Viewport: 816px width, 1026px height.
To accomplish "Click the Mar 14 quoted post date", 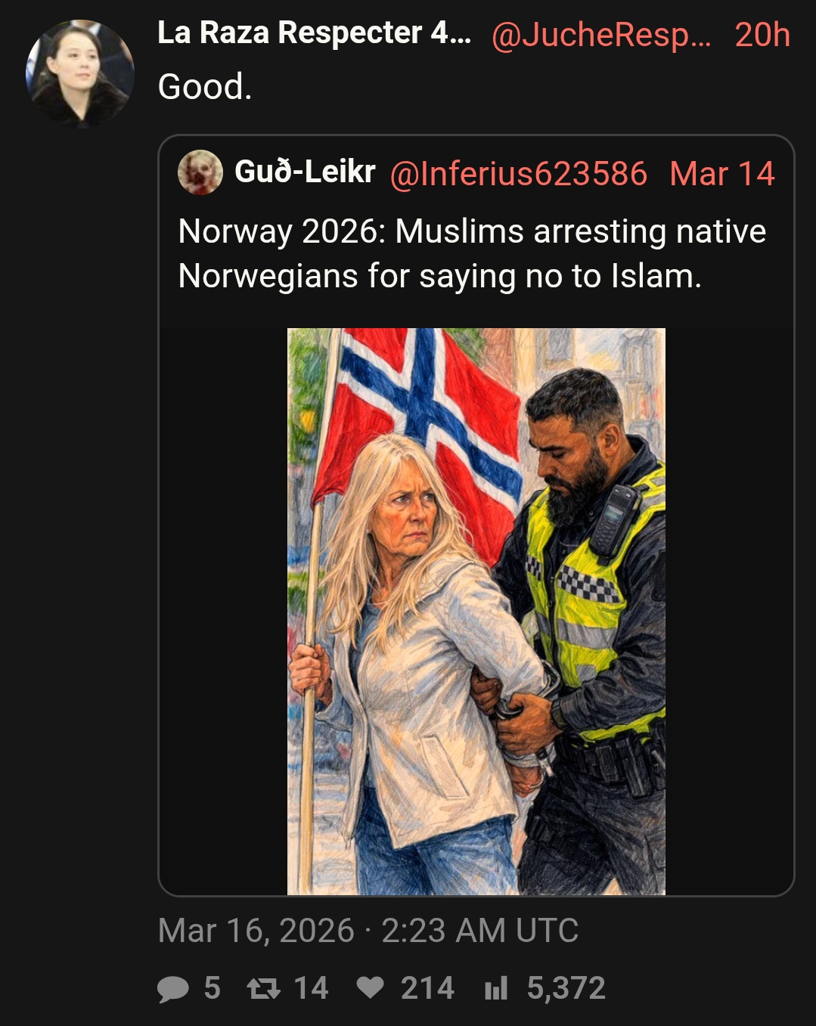I will coord(722,174).
